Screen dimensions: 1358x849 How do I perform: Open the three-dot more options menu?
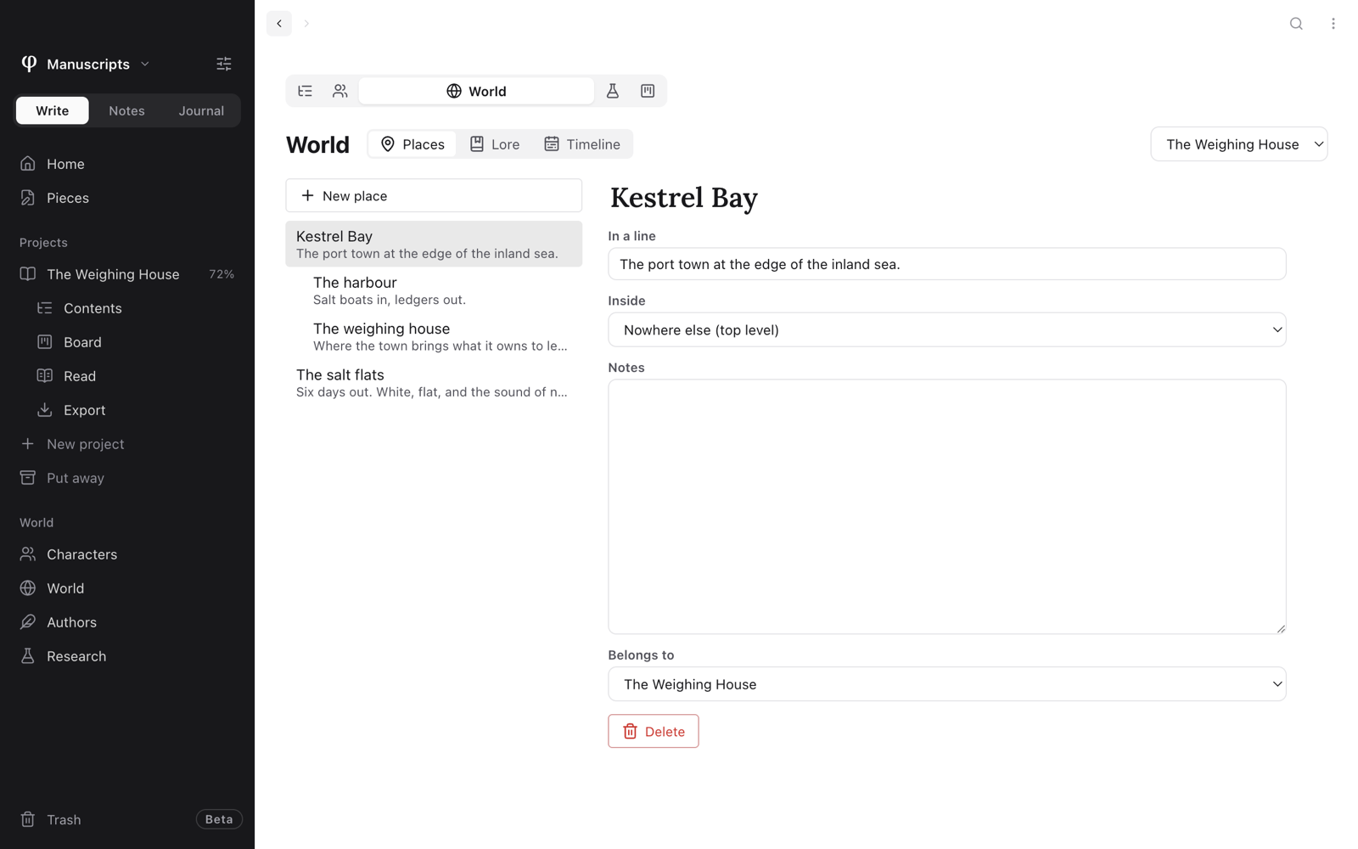click(1333, 24)
